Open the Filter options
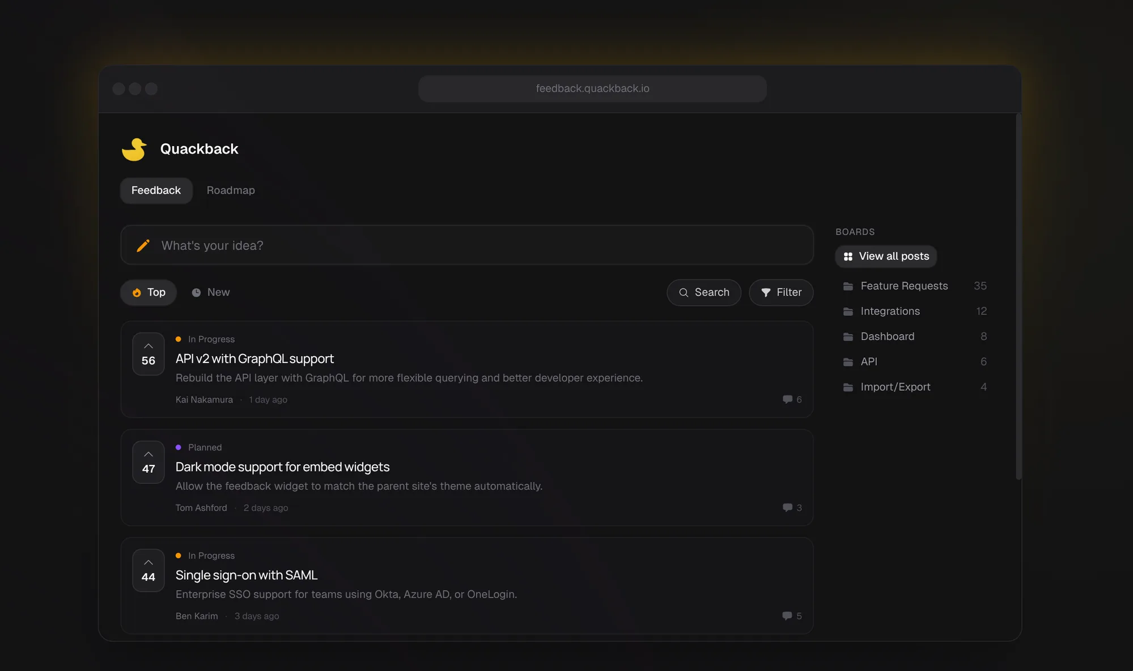 pos(781,292)
